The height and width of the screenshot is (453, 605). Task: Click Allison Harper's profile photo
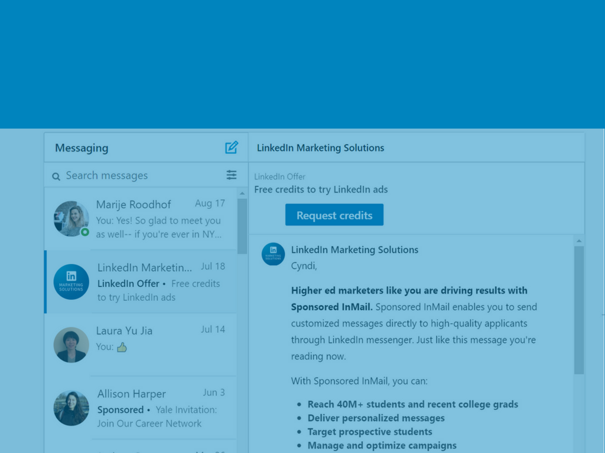pos(71,408)
